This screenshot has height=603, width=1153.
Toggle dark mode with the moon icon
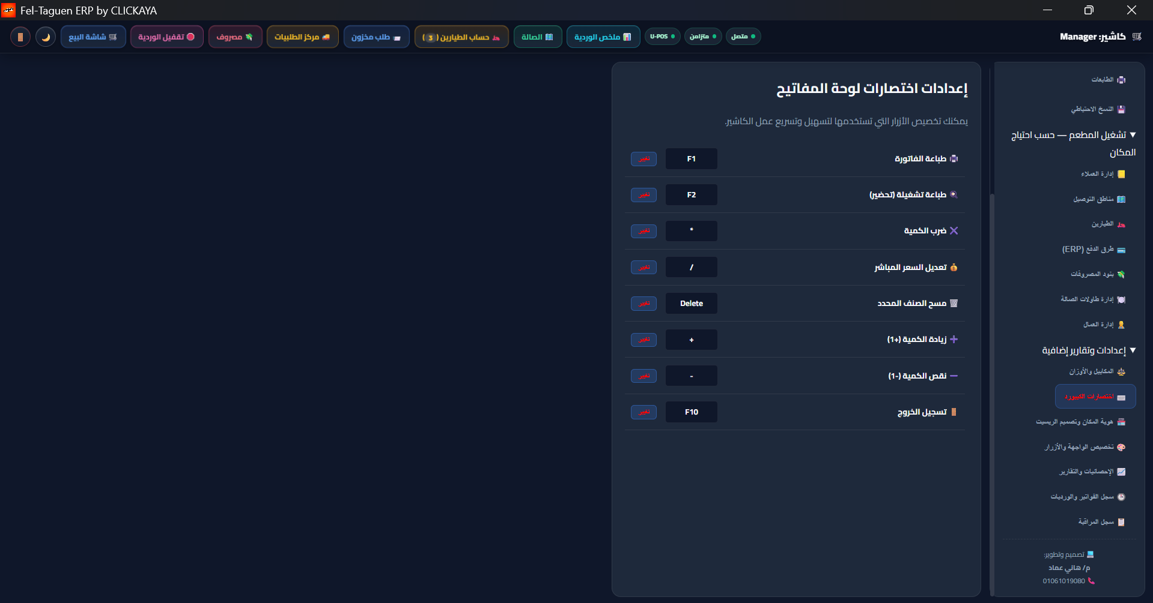(46, 37)
